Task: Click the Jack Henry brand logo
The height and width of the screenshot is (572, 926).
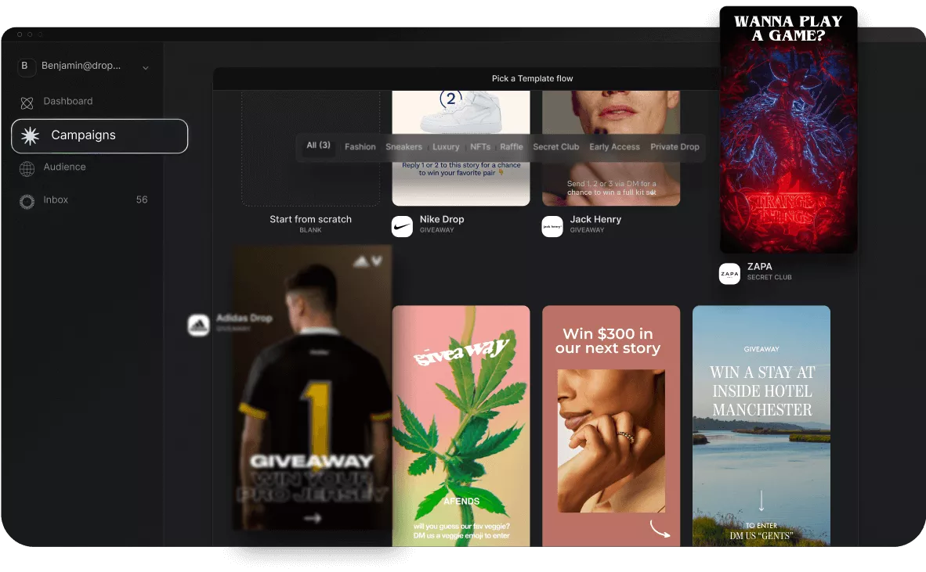Action: (x=552, y=226)
